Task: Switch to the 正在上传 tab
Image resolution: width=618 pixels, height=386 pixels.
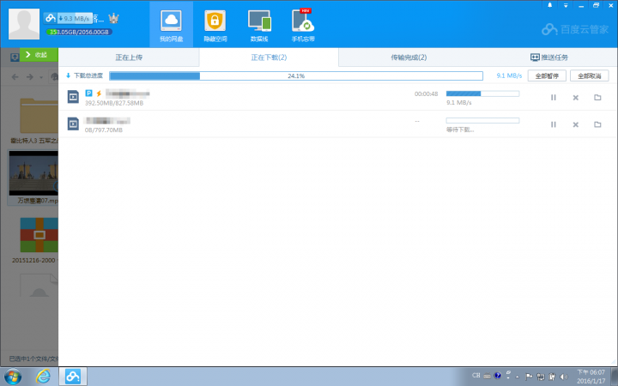Action: 129,57
